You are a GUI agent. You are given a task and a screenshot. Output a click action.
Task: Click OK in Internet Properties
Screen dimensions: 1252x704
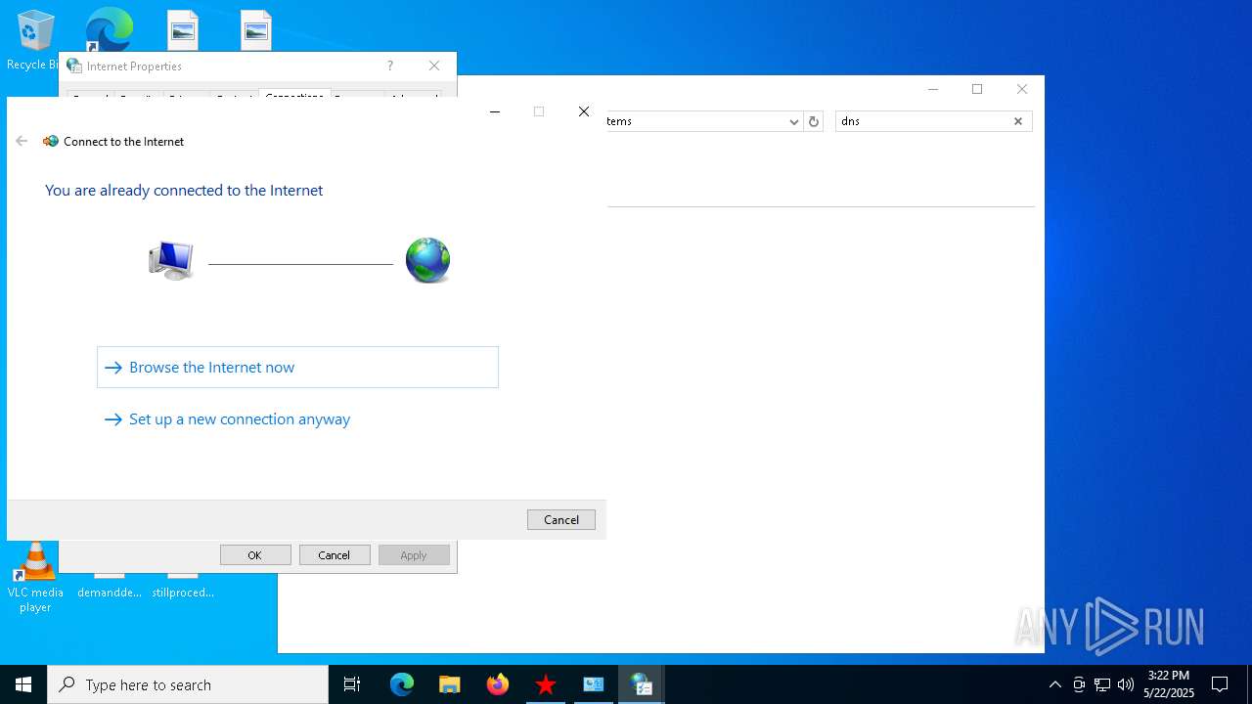(255, 554)
